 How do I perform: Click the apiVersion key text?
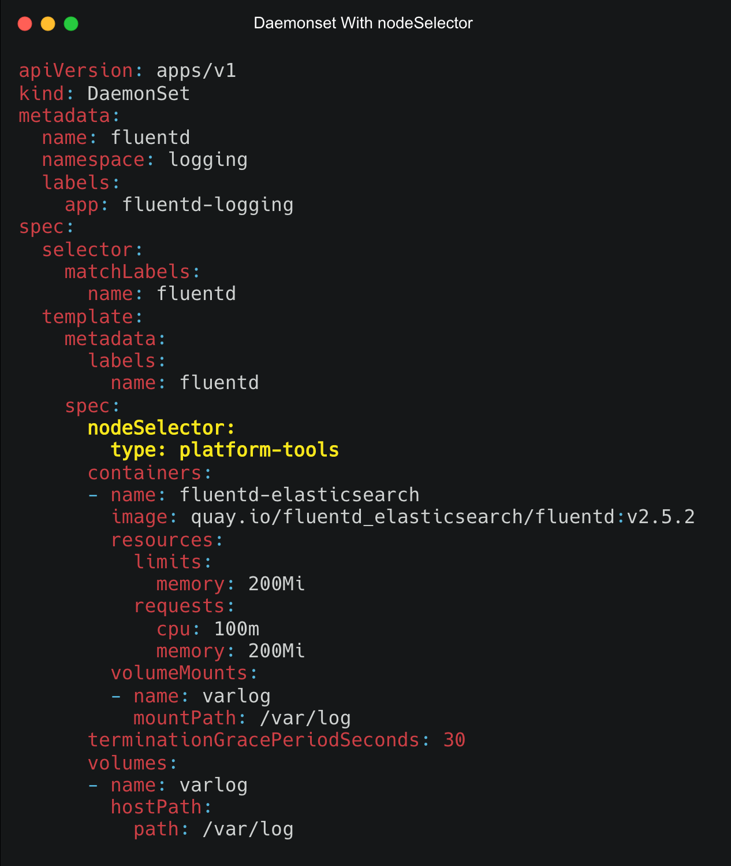point(76,71)
